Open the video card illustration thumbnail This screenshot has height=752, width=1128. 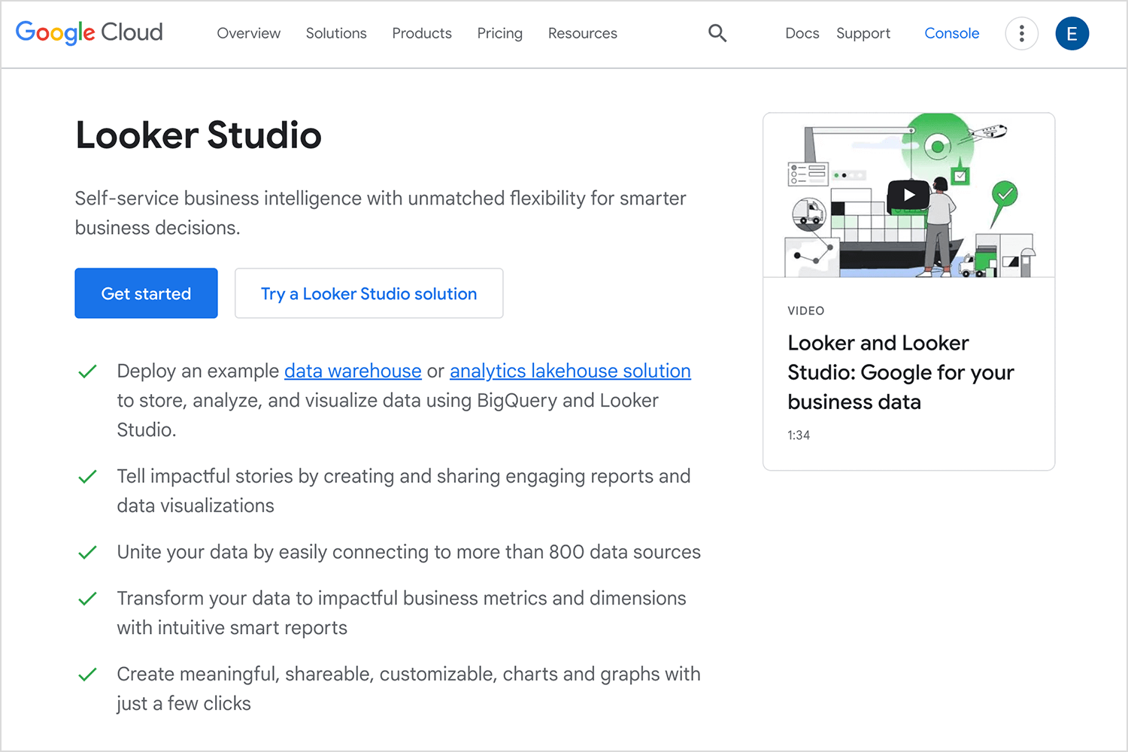(x=908, y=196)
